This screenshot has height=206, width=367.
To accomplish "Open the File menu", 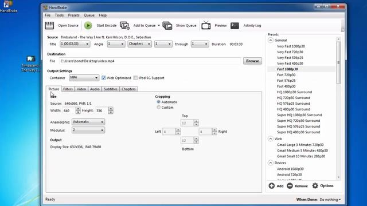I will 48,15.
